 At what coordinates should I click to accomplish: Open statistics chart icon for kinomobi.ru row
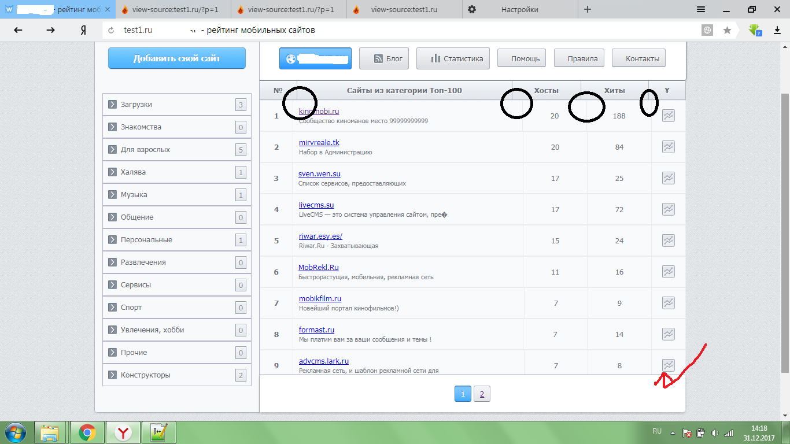668,116
